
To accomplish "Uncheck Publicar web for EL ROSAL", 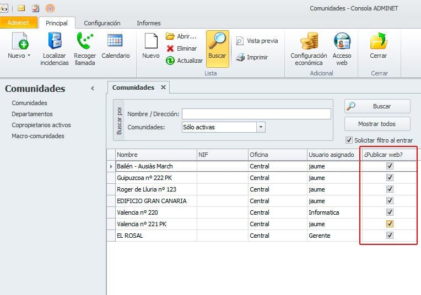I will pos(390,236).
